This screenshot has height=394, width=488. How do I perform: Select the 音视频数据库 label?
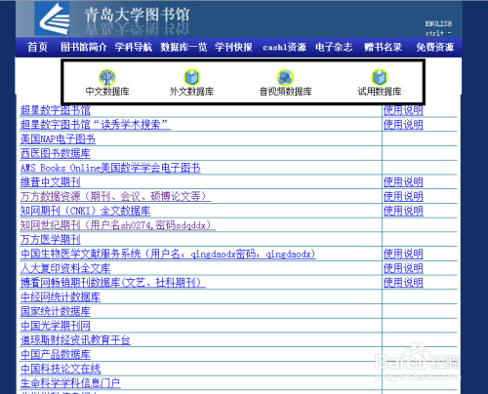285,92
